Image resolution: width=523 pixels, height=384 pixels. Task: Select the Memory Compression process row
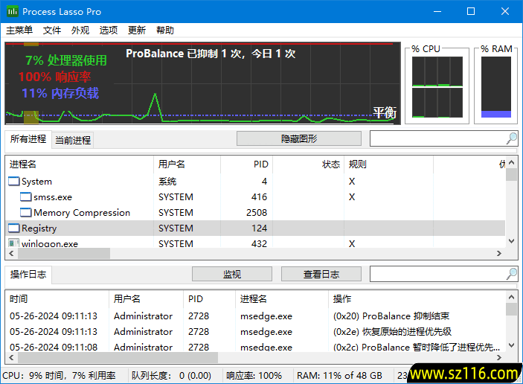pos(255,213)
